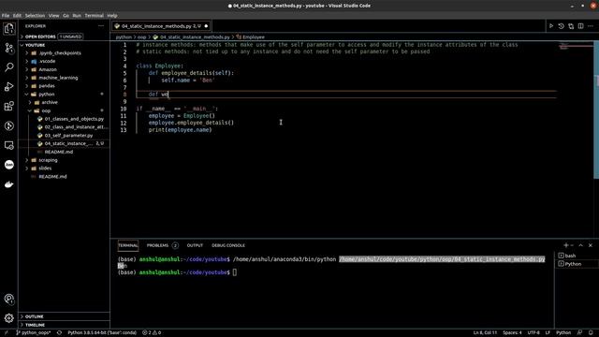Click the sync changes icon in status bar

(x=59, y=333)
